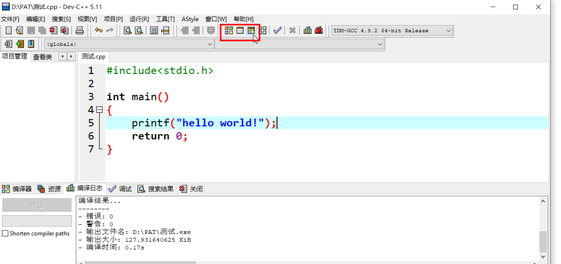
Task: Click the compile log scroll-up arrow
Action: click(543, 200)
